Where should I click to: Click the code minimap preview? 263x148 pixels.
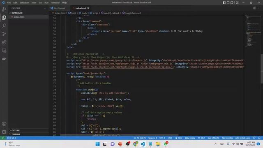coord(253,31)
